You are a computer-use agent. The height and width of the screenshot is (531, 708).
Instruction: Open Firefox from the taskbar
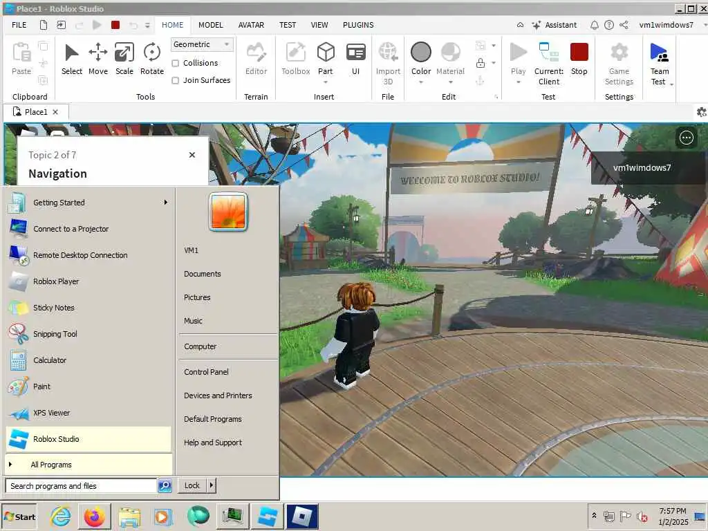(94, 516)
